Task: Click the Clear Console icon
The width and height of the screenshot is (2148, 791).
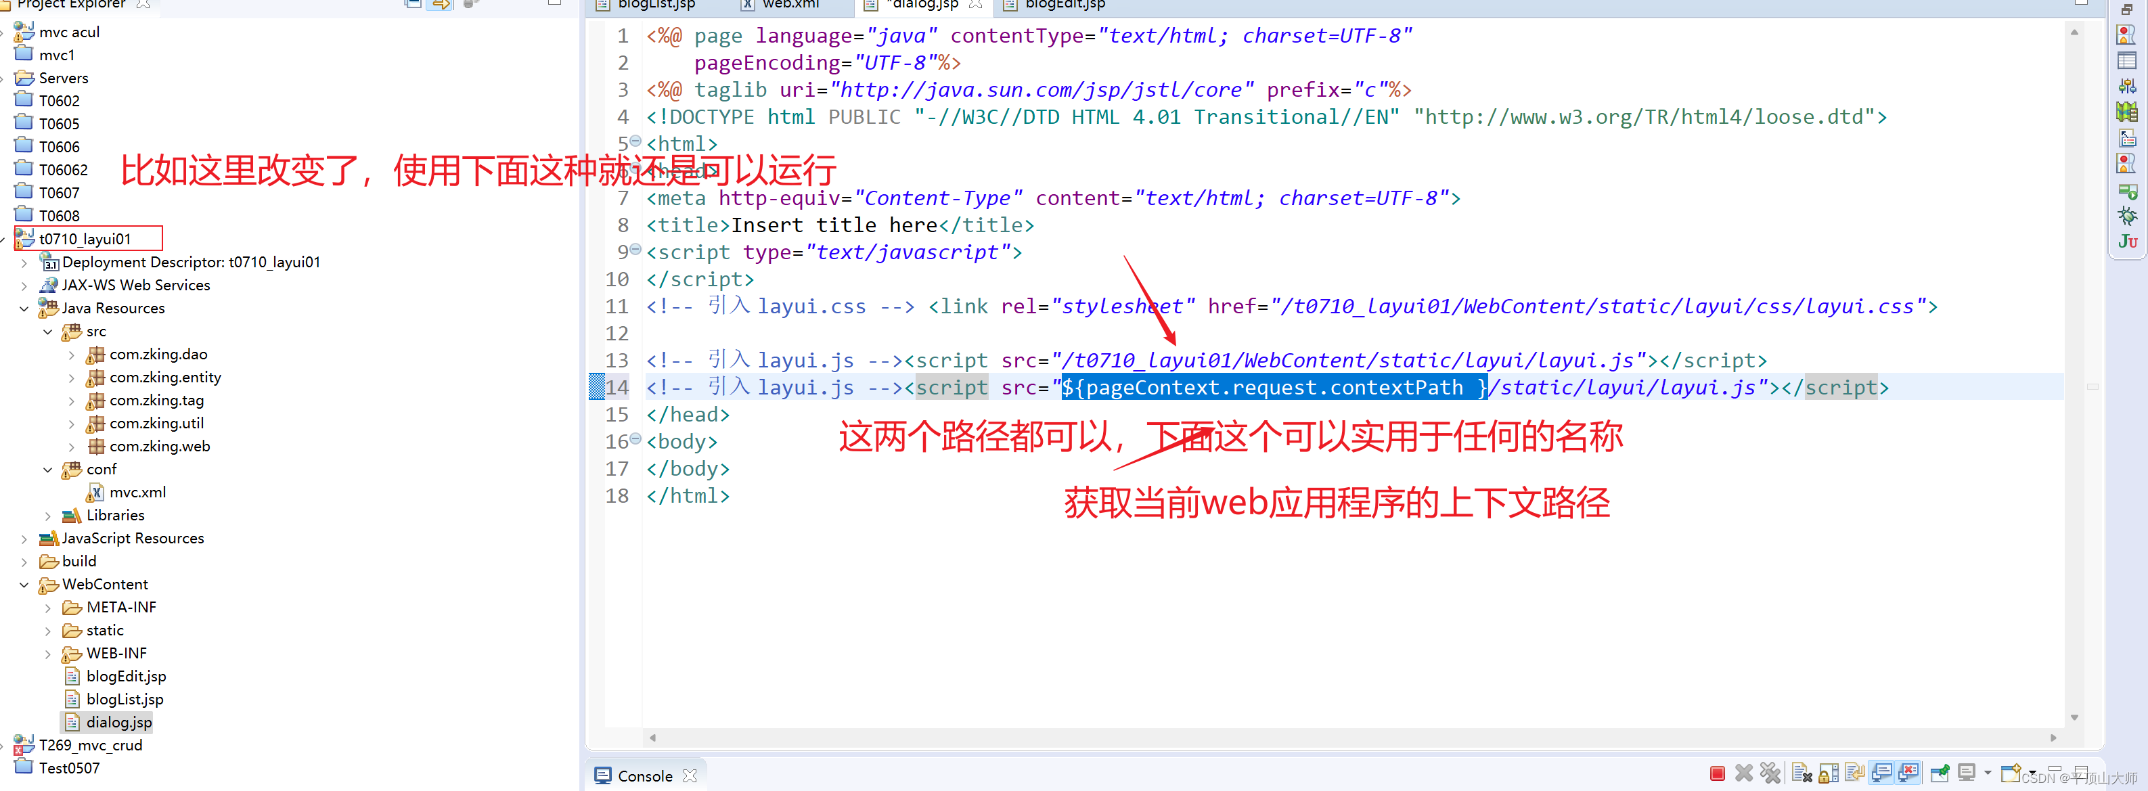Action: coord(1801,773)
